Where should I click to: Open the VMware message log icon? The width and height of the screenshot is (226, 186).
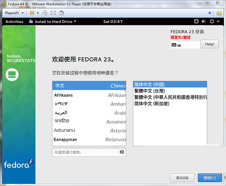click(219, 13)
